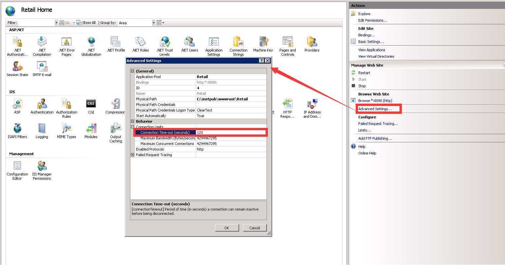Click View Virtual Directories link
This screenshot has height=265, width=505.
(x=376, y=56)
